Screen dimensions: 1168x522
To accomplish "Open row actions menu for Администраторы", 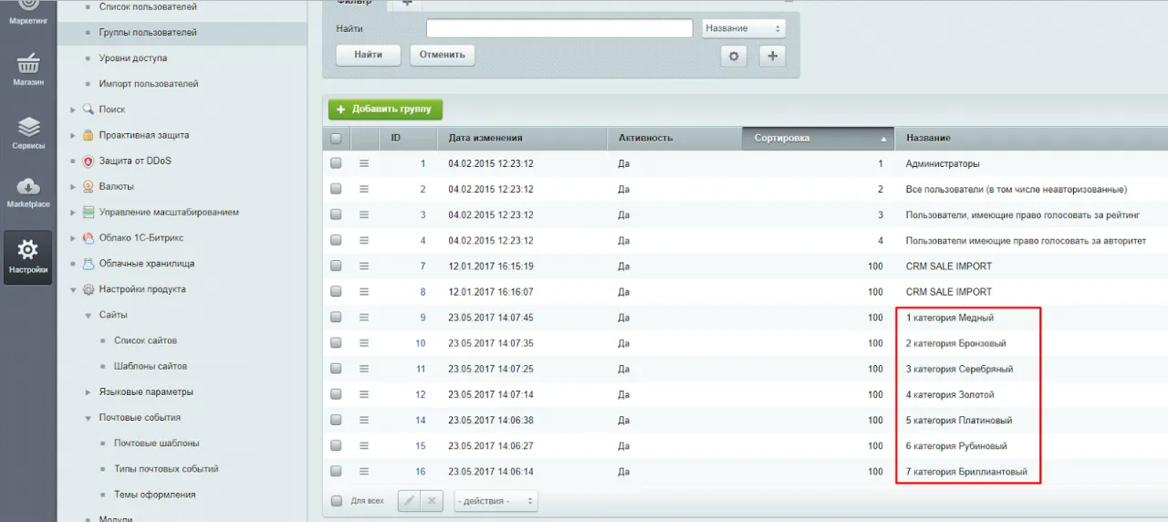I will point(364,163).
